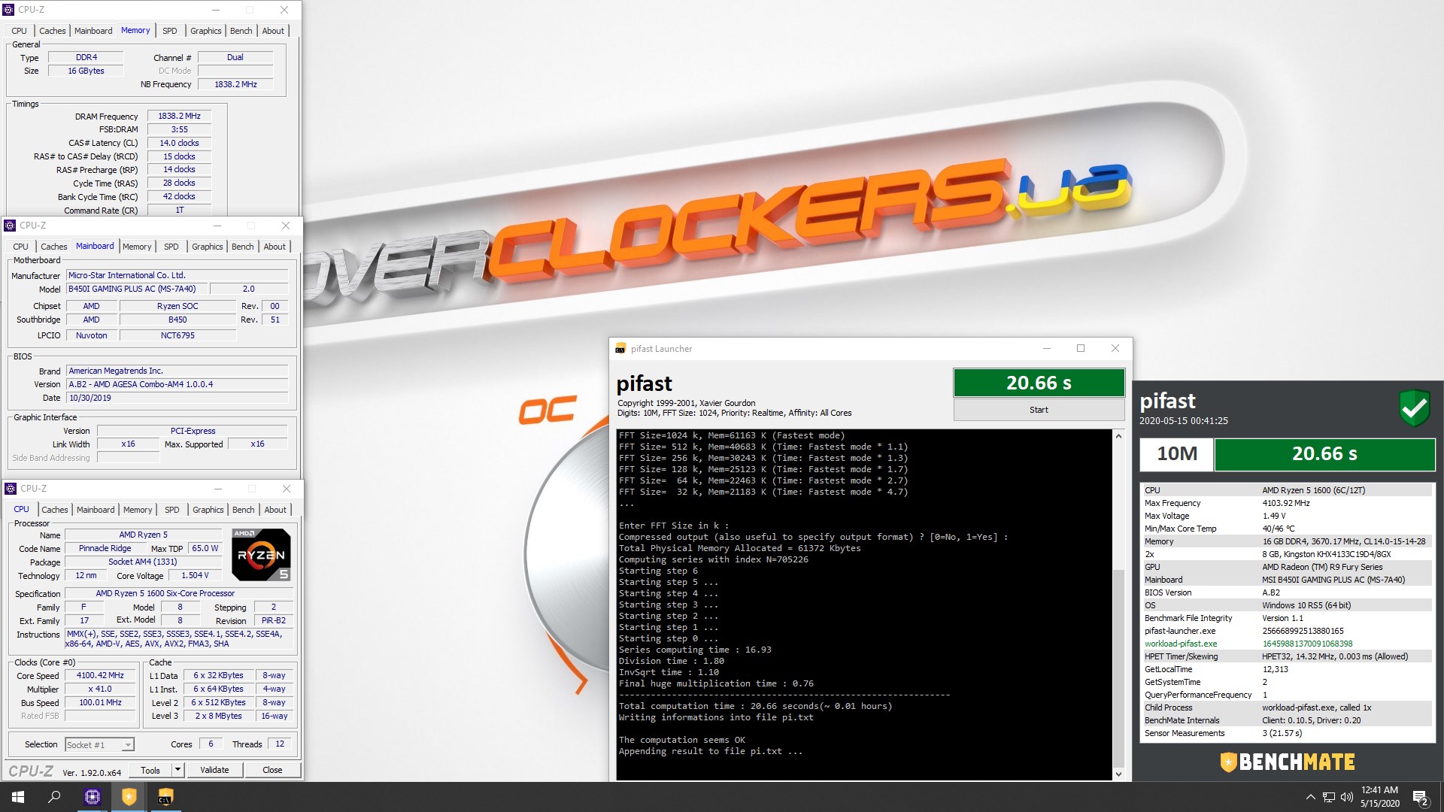Minimize the Mainboard CPU-Z window
Image resolution: width=1444 pixels, height=812 pixels.
(217, 226)
